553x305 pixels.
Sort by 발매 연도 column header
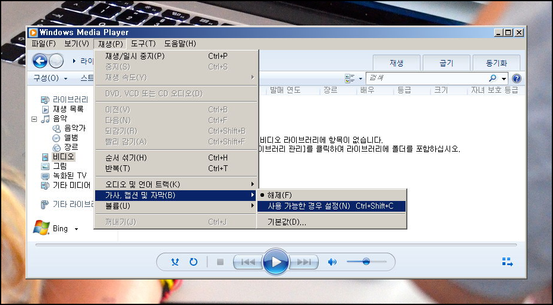[285, 90]
